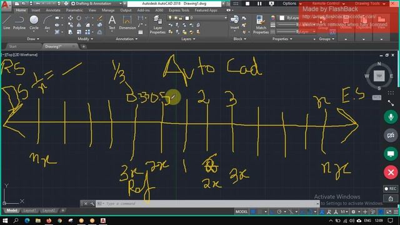
Task: Click the command line input field
Action: [207, 204]
